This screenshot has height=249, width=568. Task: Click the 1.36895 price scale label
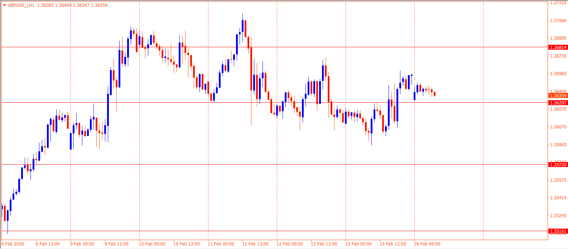tap(558, 38)
